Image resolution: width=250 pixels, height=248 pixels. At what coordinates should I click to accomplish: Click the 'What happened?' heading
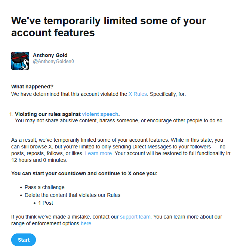pyautogui.click(x=32, y=87)
